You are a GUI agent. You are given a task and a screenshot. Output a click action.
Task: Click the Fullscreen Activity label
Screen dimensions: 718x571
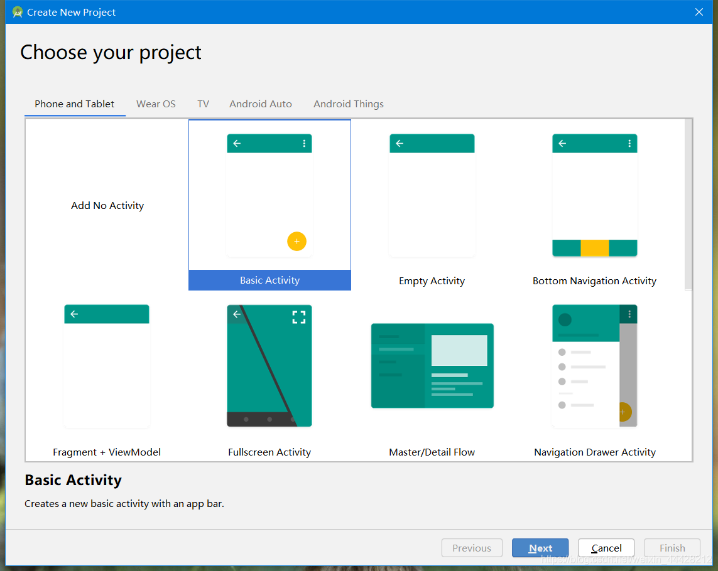point(269,452)
